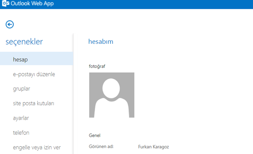Select telefon from the sidebar
This screenshot has width=253, height=154.
click(21, 133)
